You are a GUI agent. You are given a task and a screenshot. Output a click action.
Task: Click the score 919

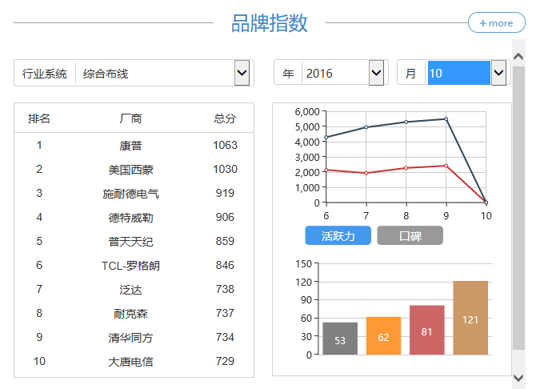pyautogui.click(x=225, y=193)
